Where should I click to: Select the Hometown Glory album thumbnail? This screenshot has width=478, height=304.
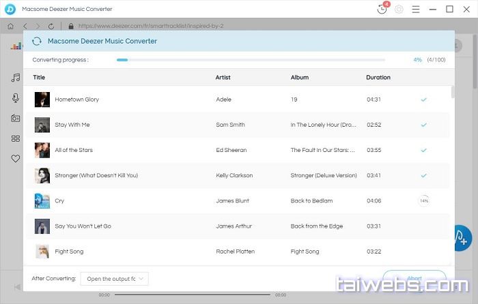tap(42, 100)
